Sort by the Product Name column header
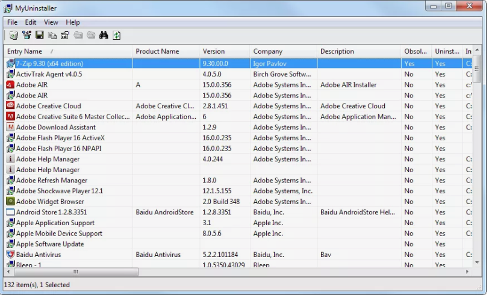 (166, 51)
